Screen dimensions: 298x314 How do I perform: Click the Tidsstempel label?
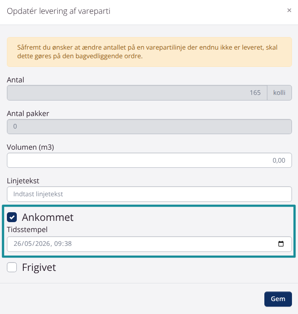(27, 229)
